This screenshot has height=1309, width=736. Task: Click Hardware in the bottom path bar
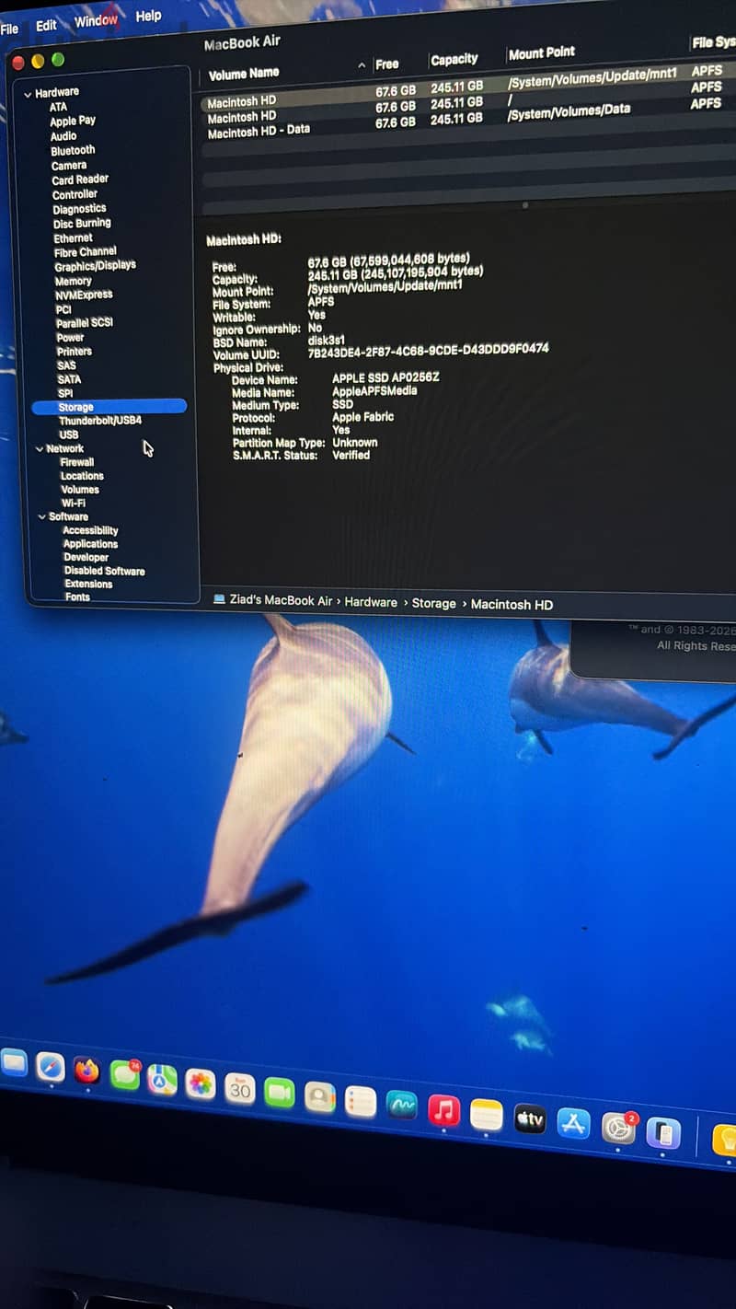pos(371,602)
